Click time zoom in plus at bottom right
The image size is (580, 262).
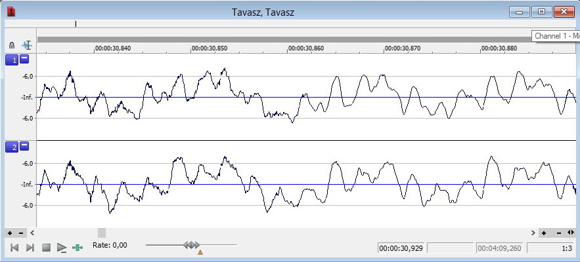click(x=544, y=233)
